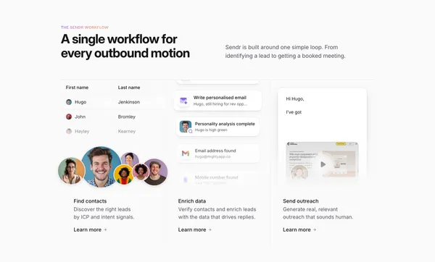Click the arrow next to Find contacts Learn more

tap(105, 229)
